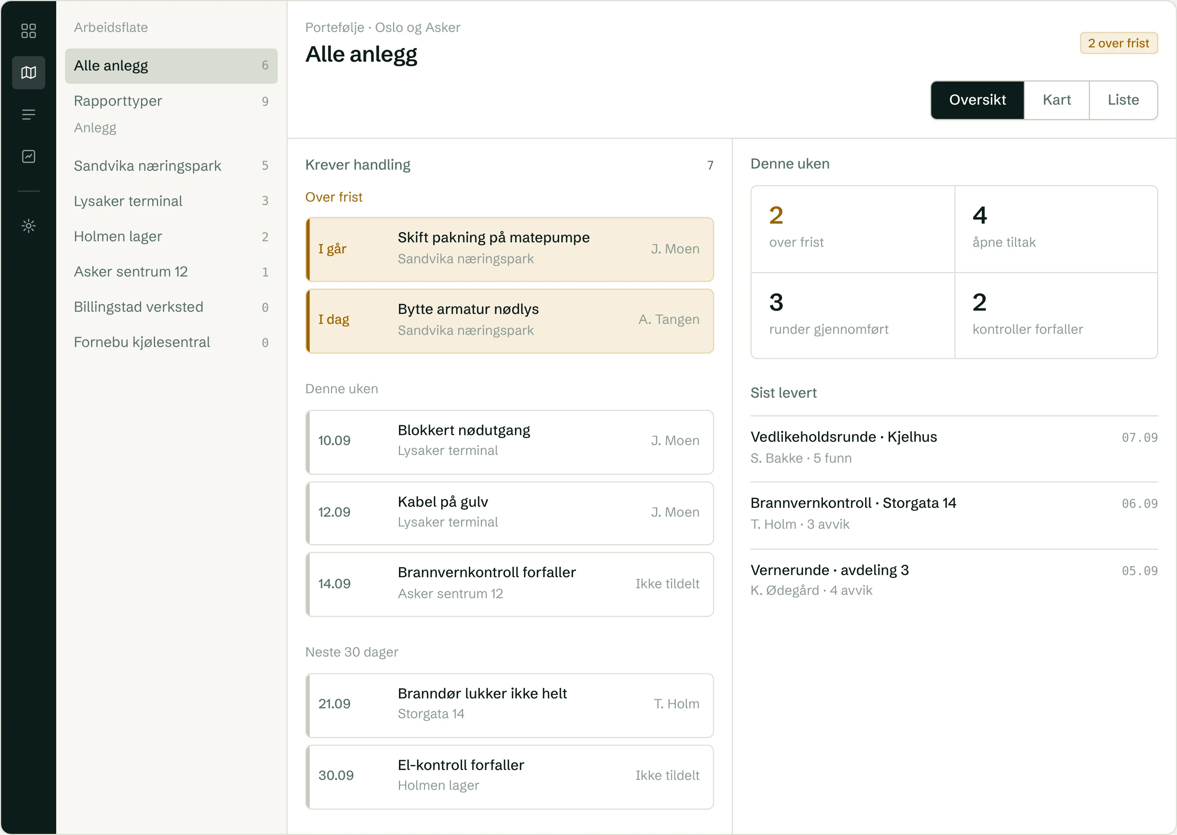
Task: Open the Sandvika næringspark sidebar entry
Action: 171,166
